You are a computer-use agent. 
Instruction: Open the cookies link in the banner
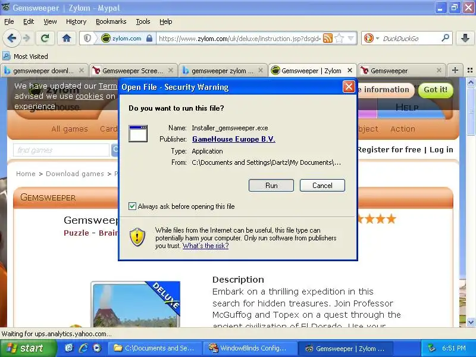(x=89, y=96)
